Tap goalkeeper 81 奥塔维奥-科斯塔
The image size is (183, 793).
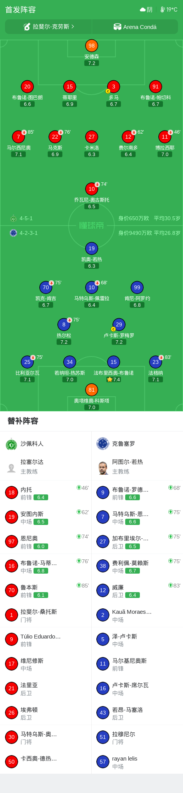click(x=92, y=390)
